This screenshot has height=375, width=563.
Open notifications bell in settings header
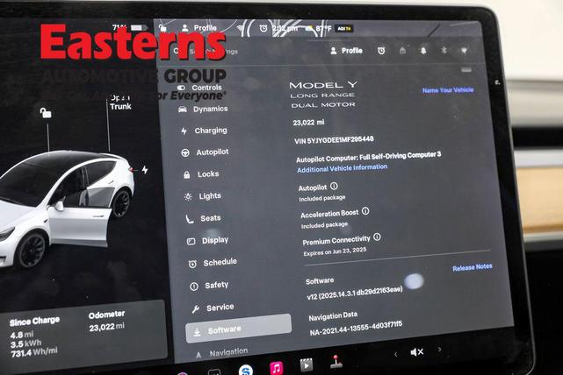coord(423,51)
